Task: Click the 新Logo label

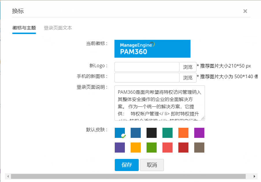Action: click(98, 65)
